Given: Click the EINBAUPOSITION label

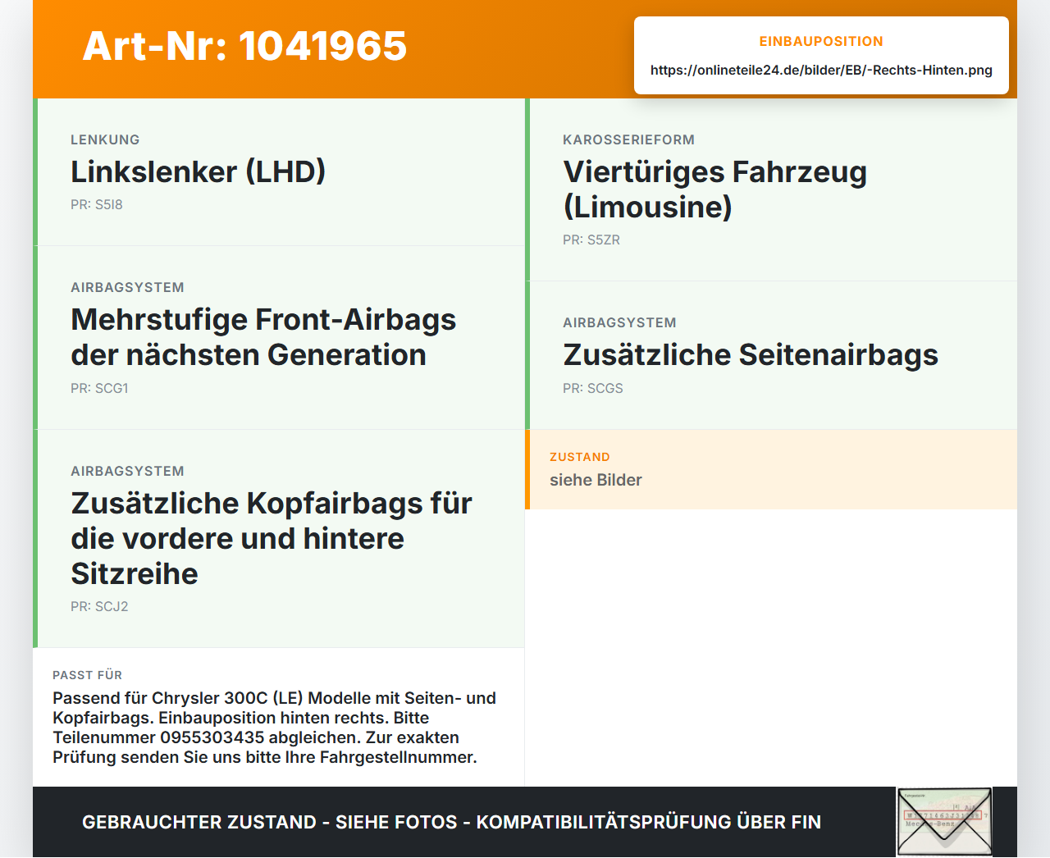Looking at the screenshot, I should pyautogui.click(x=821, y=41).
